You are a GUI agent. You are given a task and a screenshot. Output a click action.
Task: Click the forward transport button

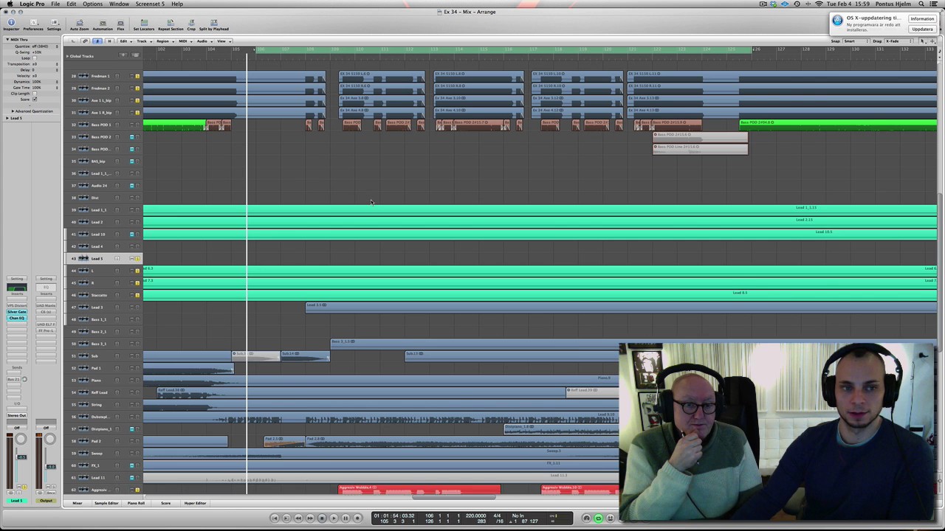coord(310,518)
